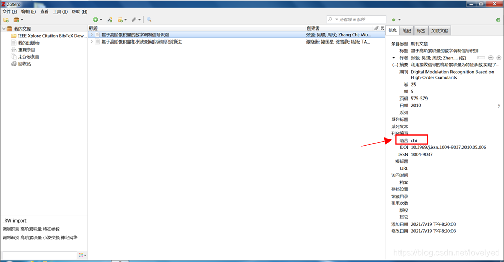Image resolution: width=504 pixels, height=262 pixels.
Task: Select the item row 基于高阶累积量和小波变换的调制识别算法
Action: point(237,42)
